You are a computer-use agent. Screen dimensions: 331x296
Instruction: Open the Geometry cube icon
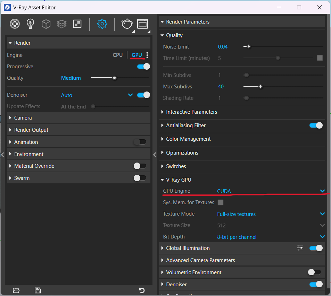coord(46,24)
